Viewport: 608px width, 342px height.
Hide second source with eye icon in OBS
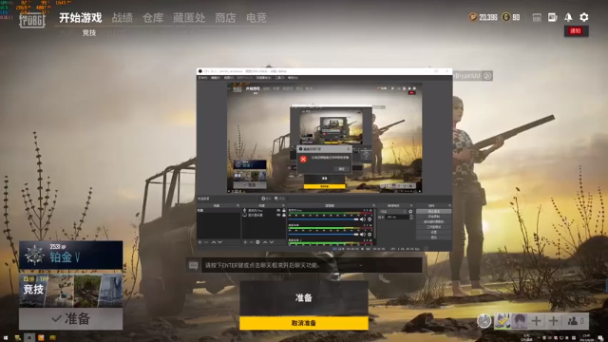278,215
